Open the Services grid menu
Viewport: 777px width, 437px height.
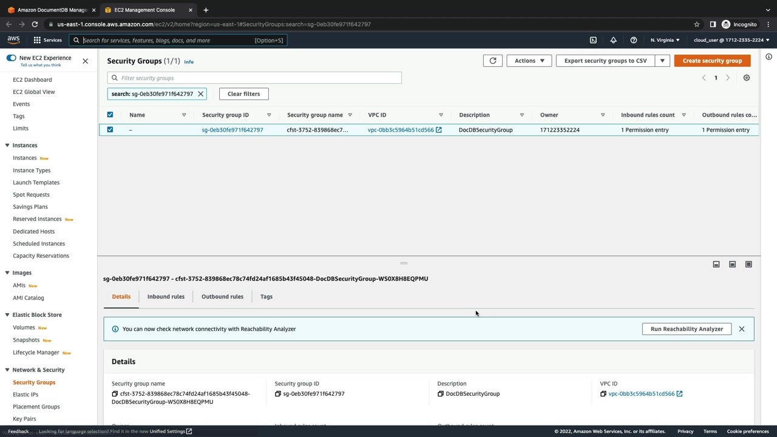pos(47,40)
